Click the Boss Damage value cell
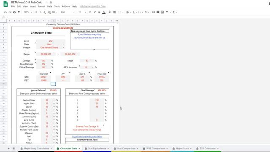The height and width of the screenshot is (152, 270). pyautogui.click(x=43, y=64)
